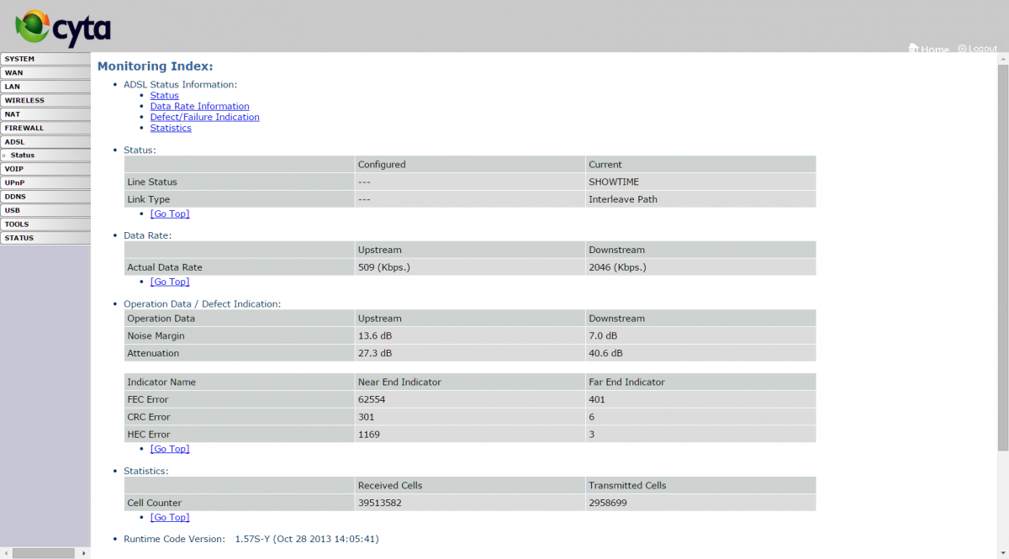
Task: Click the 401 FEC far end value
Action: click(597, 399)
